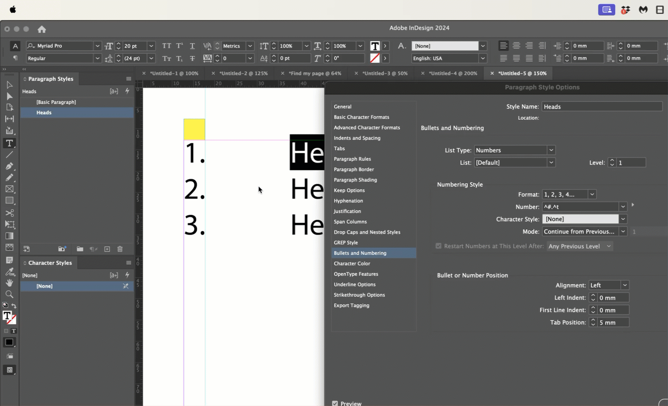Switch to Character Formatting Controls 'A'
The width and height of the screenshot is (668, 406).
pyautogui.click(x=15, y=46)
